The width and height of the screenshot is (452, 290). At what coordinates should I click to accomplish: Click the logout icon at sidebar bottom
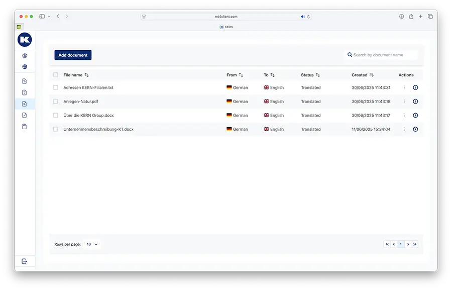[x=25, y=261]
